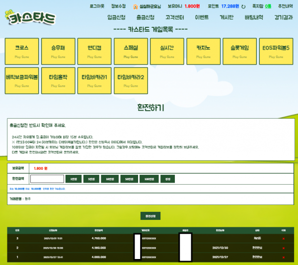Click the 1,800 원 held balance value

tap(41, 168)
